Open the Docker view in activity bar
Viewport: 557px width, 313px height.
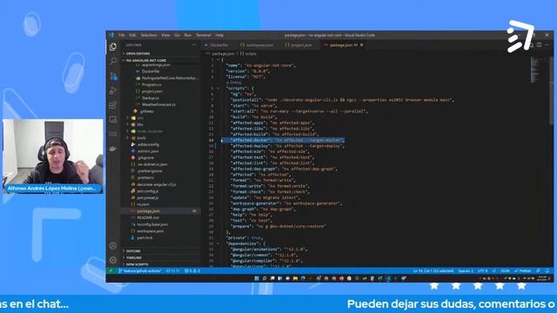pos(113,149)
